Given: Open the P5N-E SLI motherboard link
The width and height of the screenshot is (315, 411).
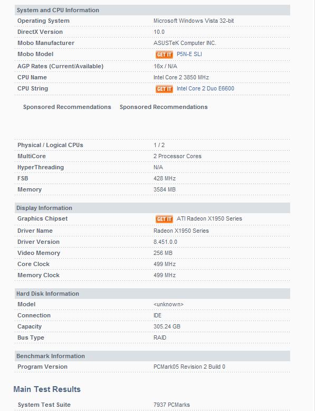Looking at the screenshot, I should coord(189,54).
